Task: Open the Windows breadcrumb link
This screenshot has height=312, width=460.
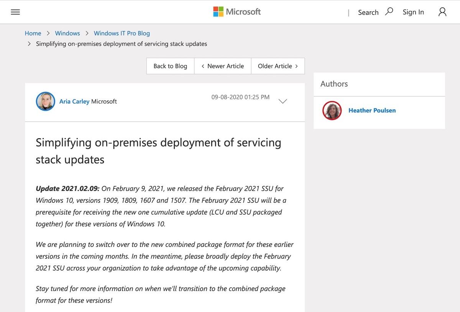Action: coord(67,33)
